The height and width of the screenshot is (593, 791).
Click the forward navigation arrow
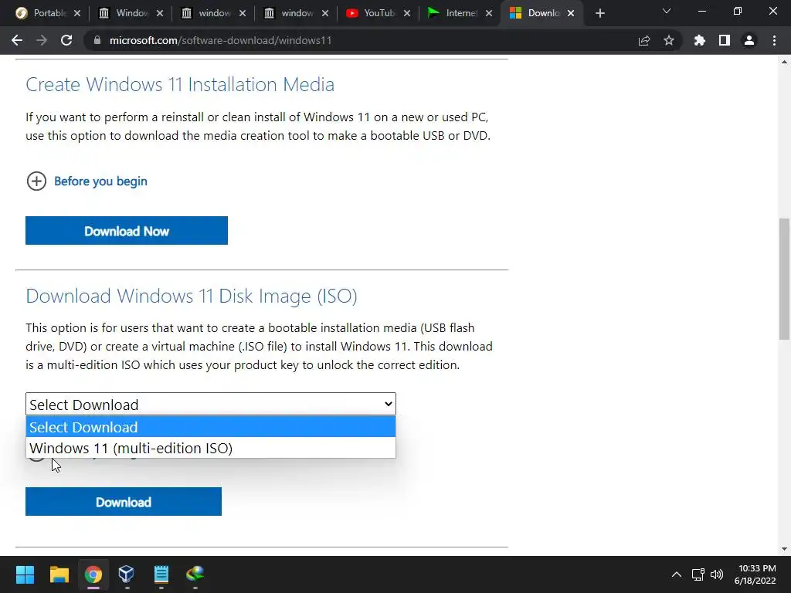pos(42,40)
